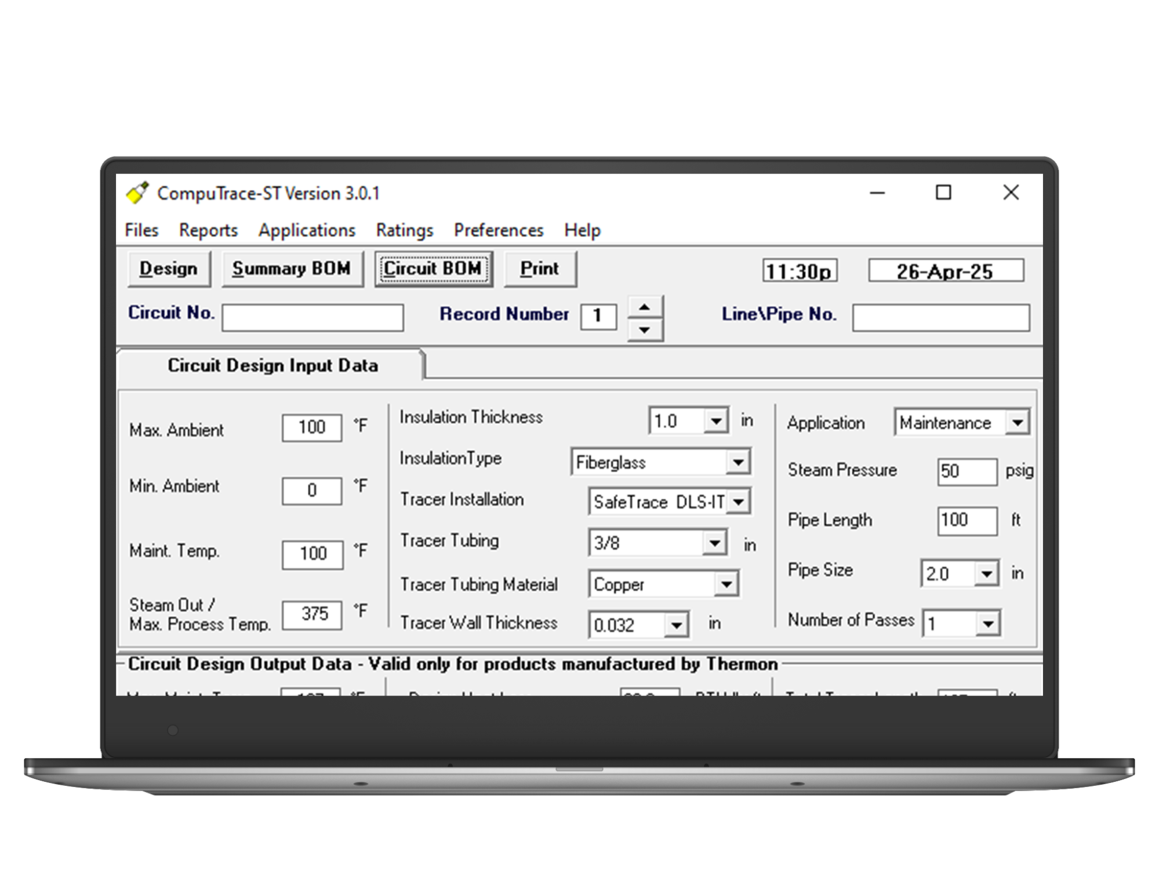Click the Circuit No. input field
The image size is (1159, 870).
pyautogui.click(x=313, y=318)
